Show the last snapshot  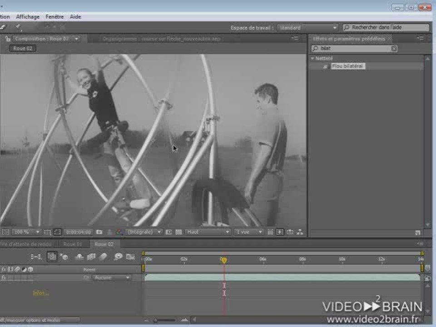[109, 232]
